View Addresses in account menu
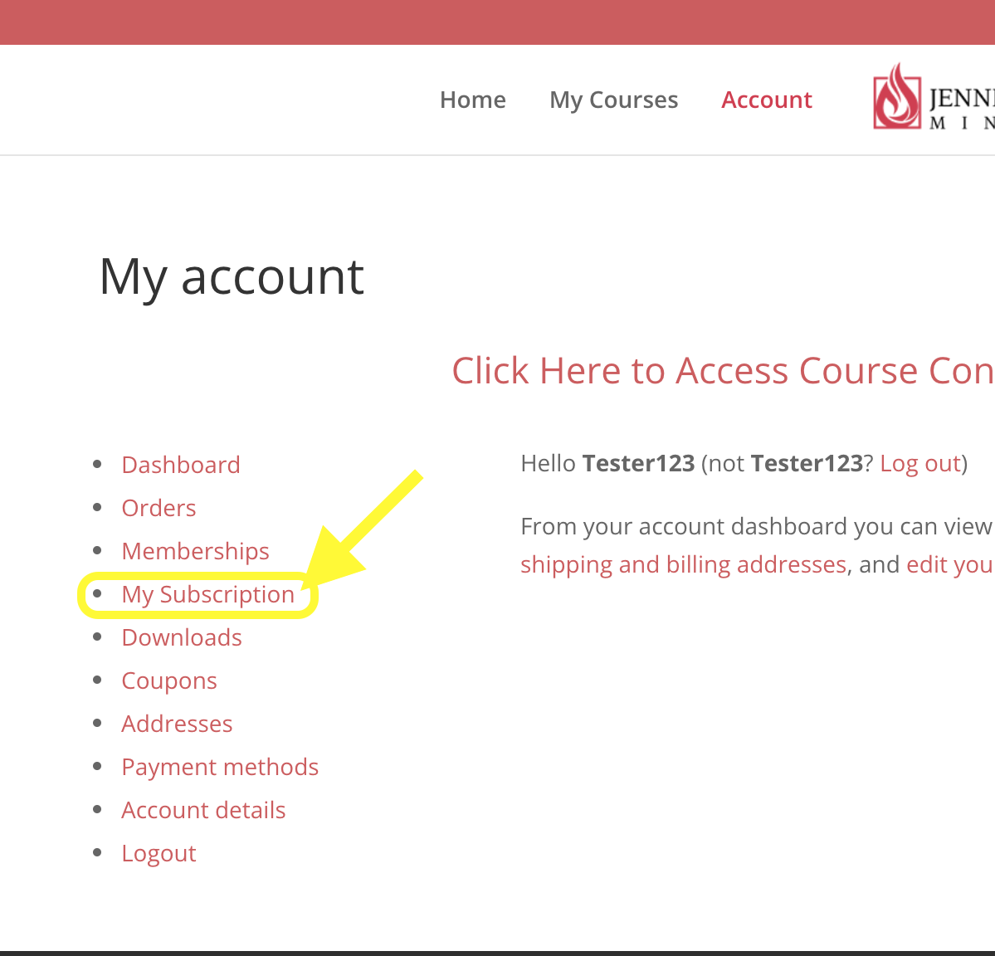Viewport: 995px width, 956px height. pyautogui.click(x=177, y=724)
